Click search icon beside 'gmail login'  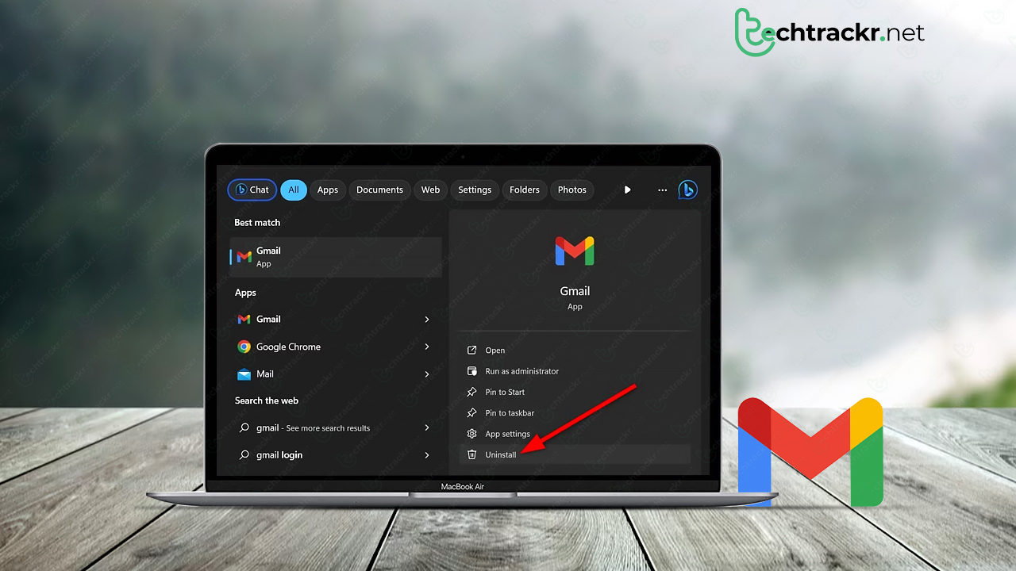click(244, 454)
